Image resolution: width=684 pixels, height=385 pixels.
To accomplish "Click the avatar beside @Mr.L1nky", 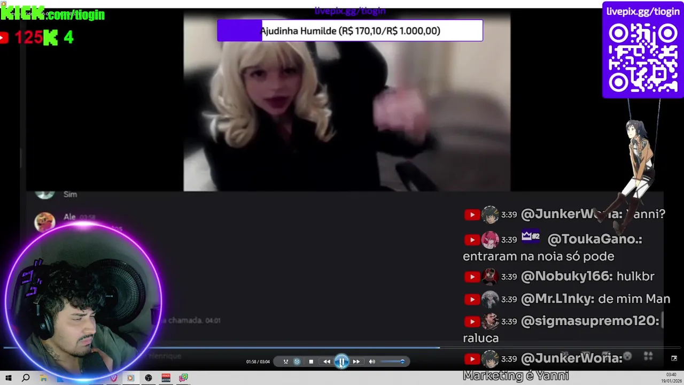I will tap(490, 299).
